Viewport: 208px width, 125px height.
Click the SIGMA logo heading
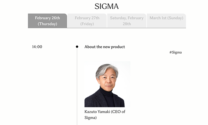click(x=107, y=6)
